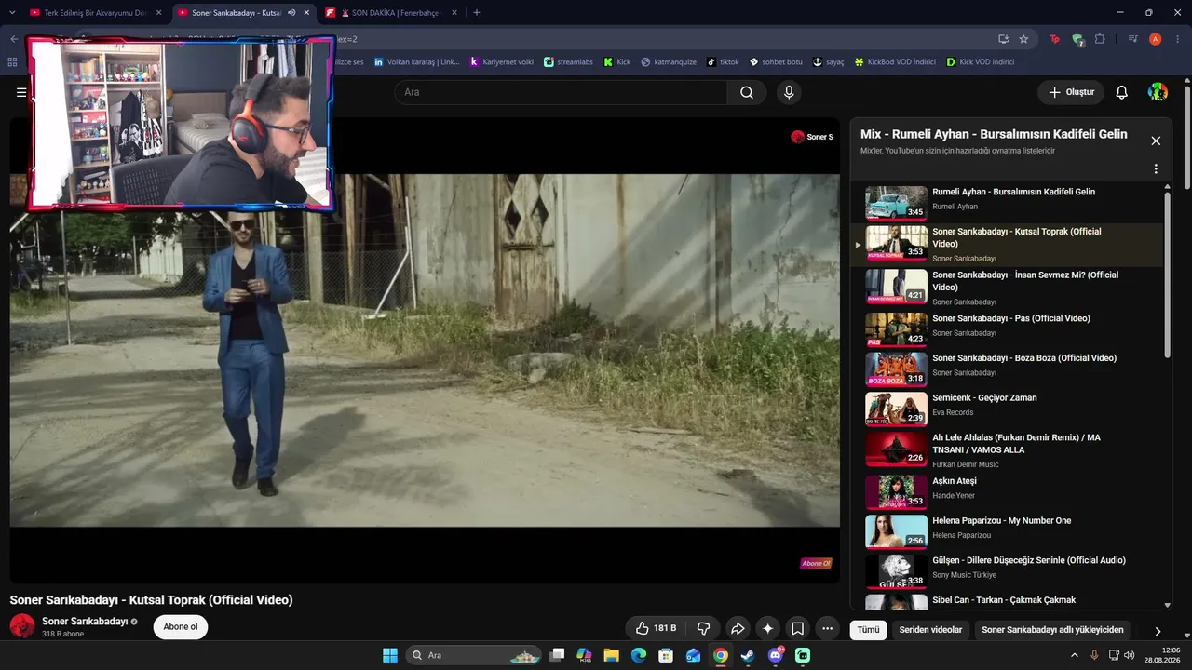The height and width of the screenshot is (670, 1192).
Task: Play Gülşen - Dillere Düşeceğiz Seninle
Action: coord(1006,571)
